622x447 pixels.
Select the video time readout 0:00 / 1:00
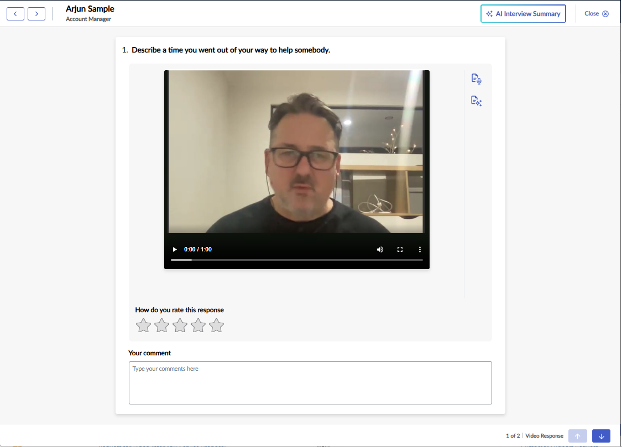pyautogui.click(x=198, y=249)
